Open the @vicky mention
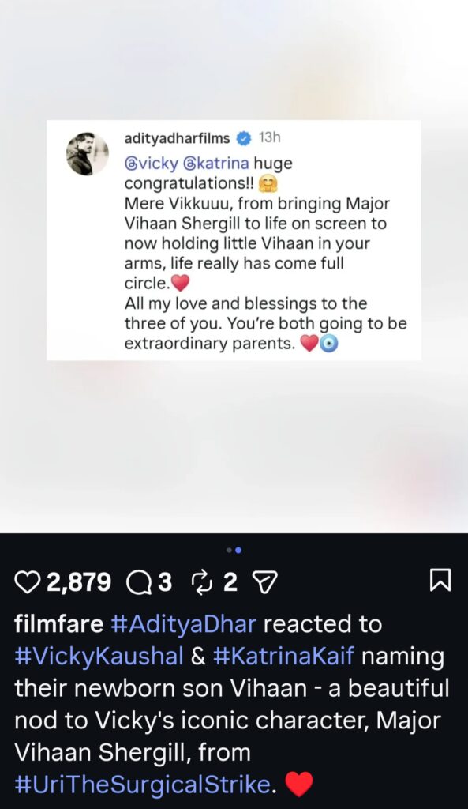 point(152,164)
